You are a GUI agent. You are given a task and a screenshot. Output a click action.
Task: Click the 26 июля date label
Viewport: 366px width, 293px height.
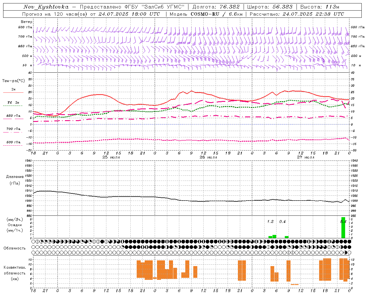click(x=208, y=157)
